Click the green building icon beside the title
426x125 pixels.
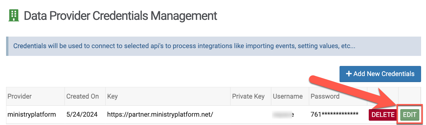[x=14, y=15]
